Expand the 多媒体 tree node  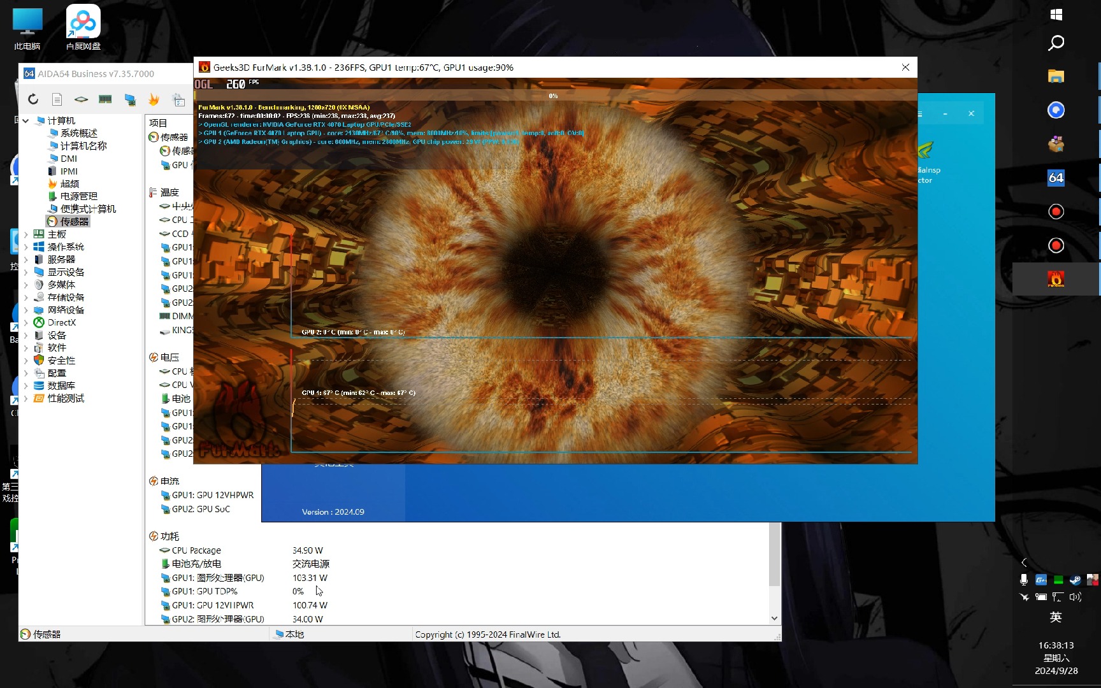pyautogui.click(x=25, y=285)
